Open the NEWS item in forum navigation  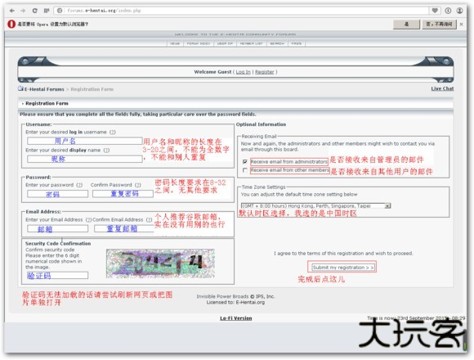pyautogui.click(x=175, y=43)
